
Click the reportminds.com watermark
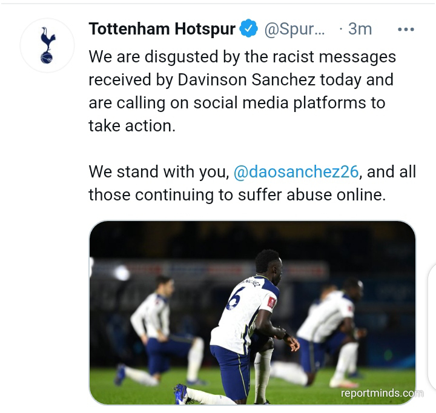(381, 393)
